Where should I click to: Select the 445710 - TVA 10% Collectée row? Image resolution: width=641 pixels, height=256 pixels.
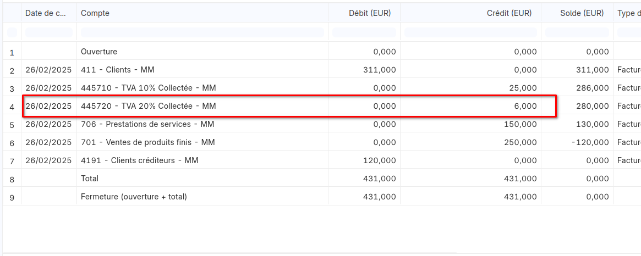point(320,88)
